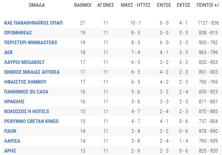This screenshot has width=222, height=155.
Task: Visit the ΛΑΥΡΙΟ MEGABOLT team page
Action: click(24, 62)
